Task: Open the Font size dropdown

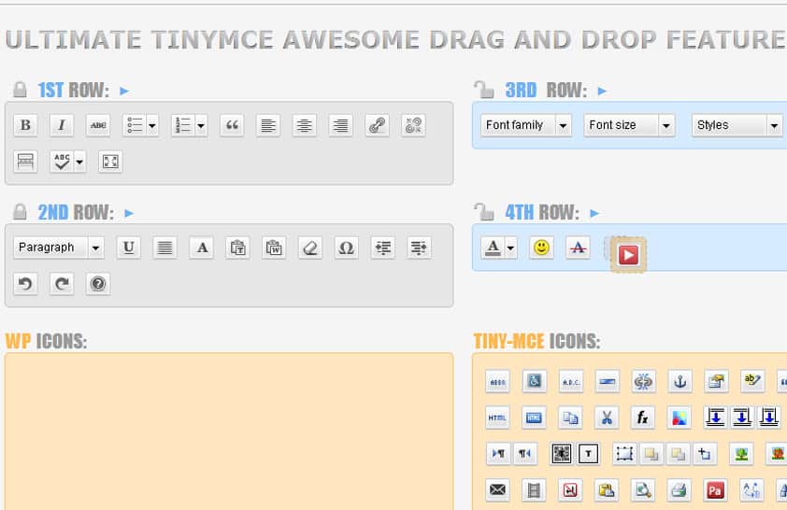Action: click(629, 125)
